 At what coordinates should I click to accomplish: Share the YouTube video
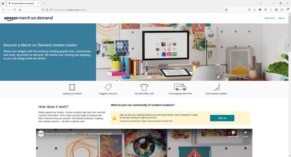[x=245, y=134]
